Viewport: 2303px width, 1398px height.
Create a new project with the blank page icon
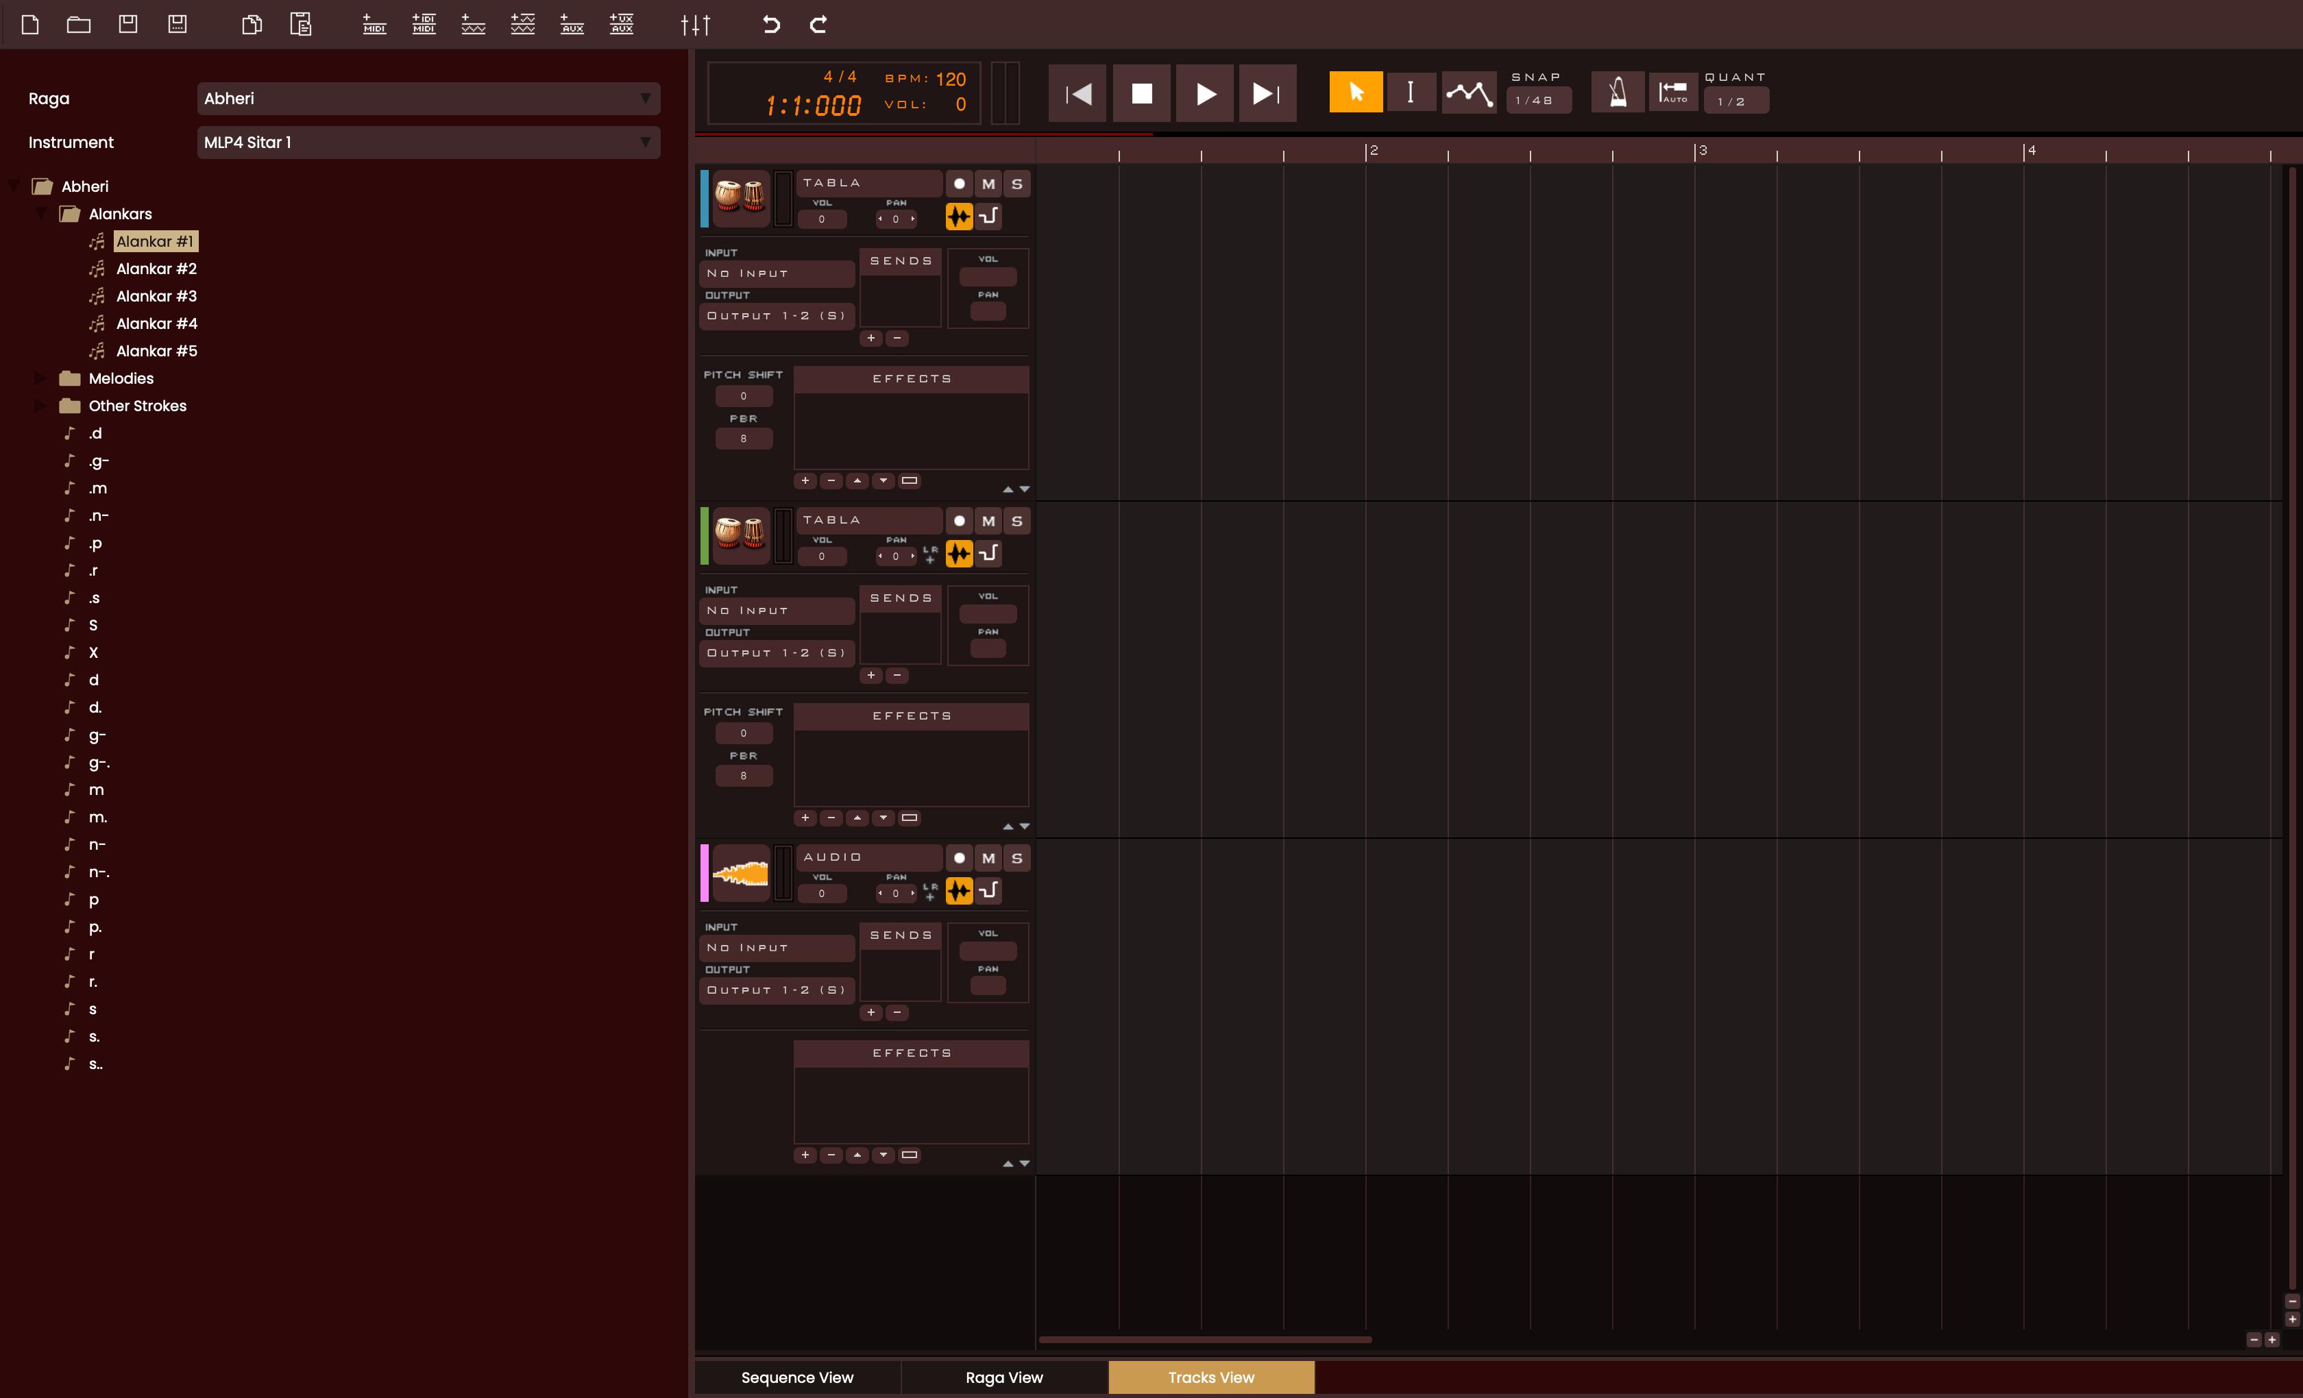(x=30, y=24)
